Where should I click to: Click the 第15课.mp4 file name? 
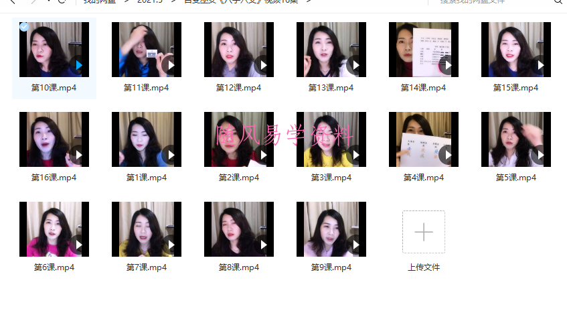515,88
